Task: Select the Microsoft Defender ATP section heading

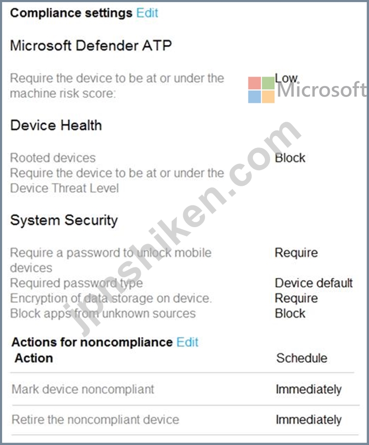Action: tap(91, 46)
